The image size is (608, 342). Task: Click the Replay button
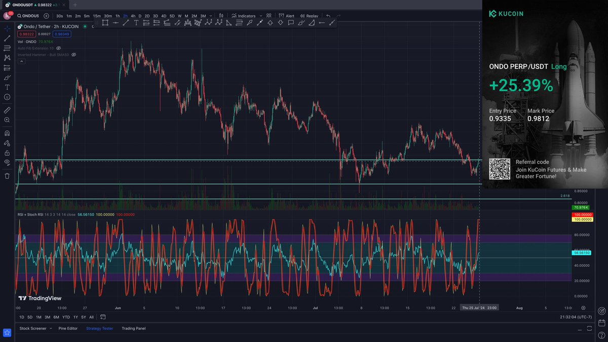click(308, 16)
